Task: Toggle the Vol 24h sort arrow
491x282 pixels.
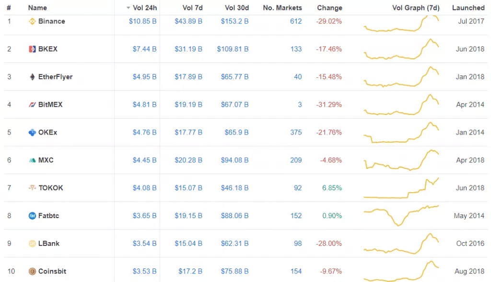Action: 128,8
